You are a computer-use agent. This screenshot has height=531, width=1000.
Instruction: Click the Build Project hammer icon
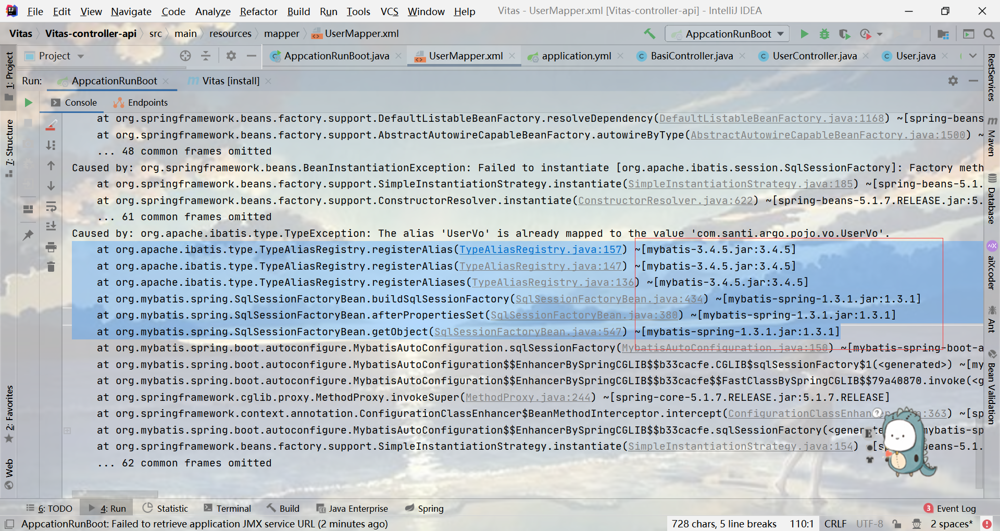coord(649,34)
